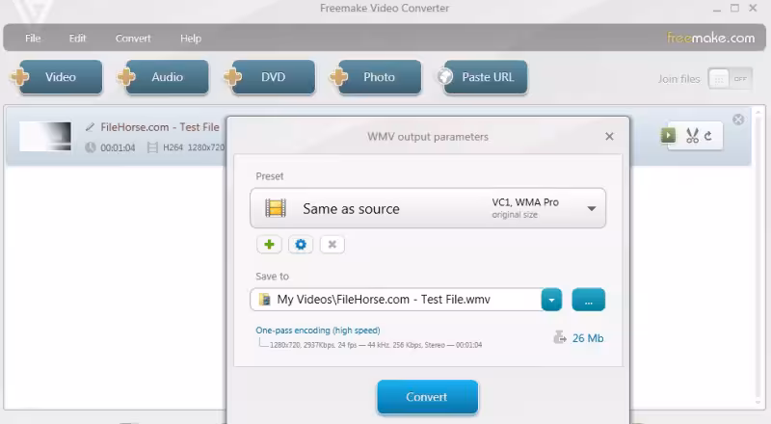
Task: Click the Paste URL button
Action: pyautogui.click(x=483, y=77)
